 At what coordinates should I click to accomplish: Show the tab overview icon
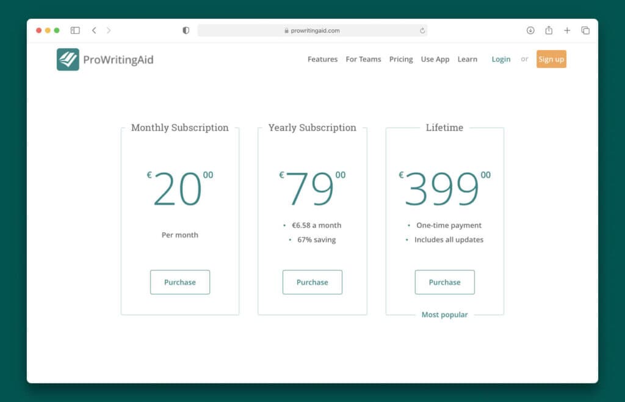(585, 30)
